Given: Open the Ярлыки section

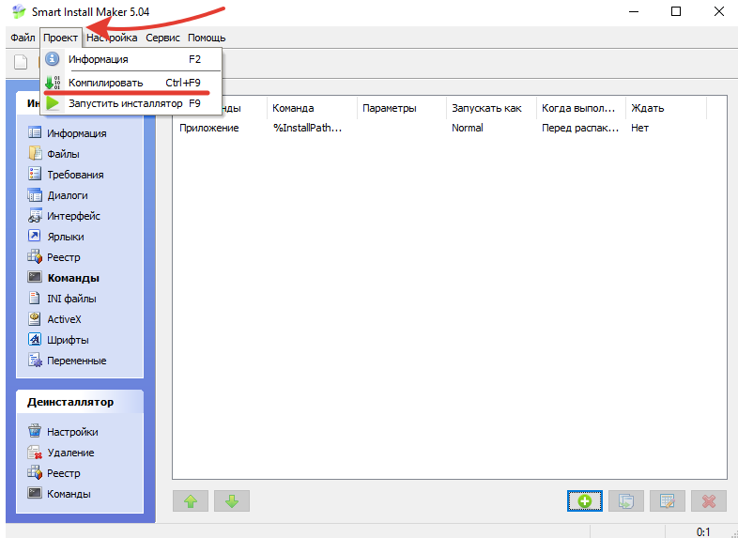Looking at the screenshot, I should click(x=66, y=237).
